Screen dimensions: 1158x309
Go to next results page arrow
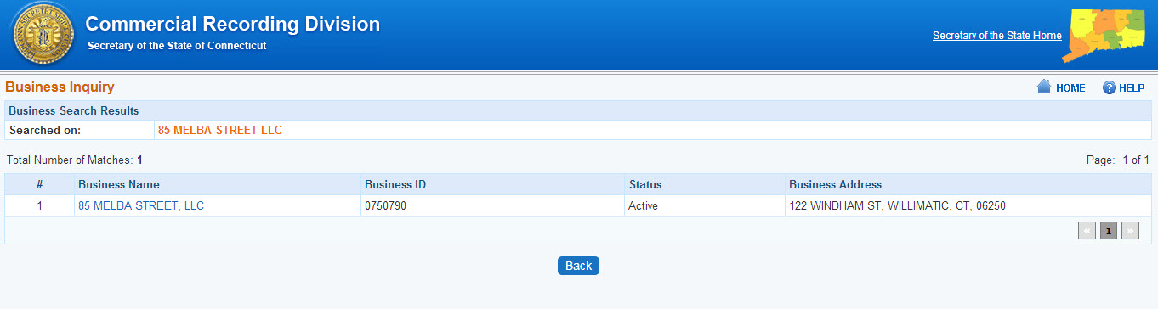click(x=1130, y=230)
